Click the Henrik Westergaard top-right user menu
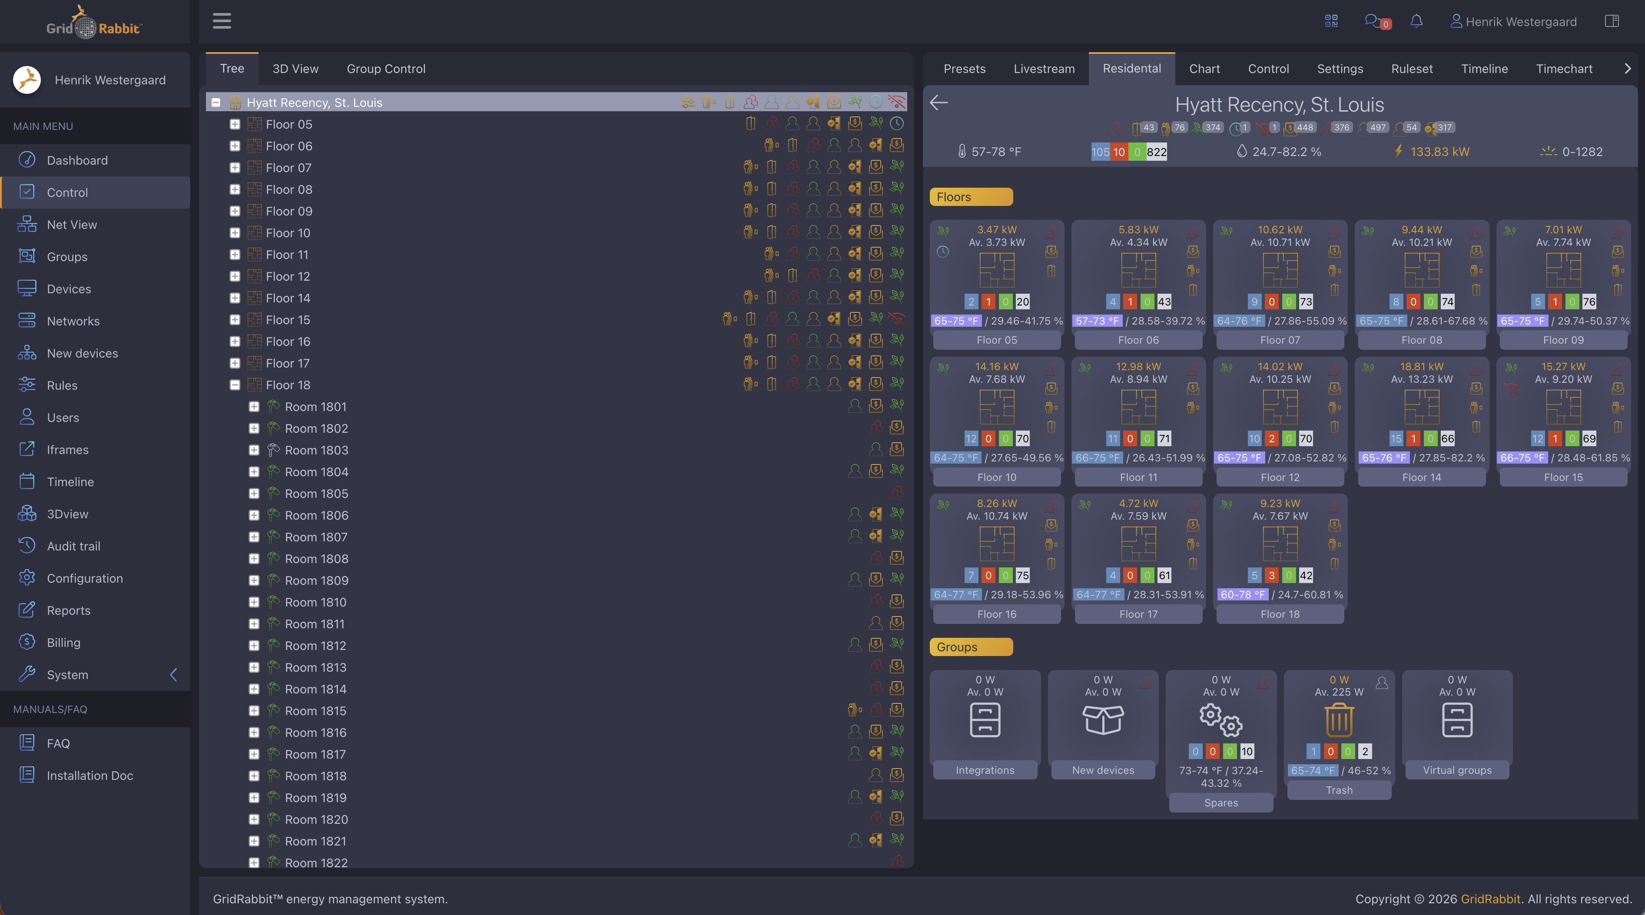Screen dimensions: 1645x915 point(1513,22)
